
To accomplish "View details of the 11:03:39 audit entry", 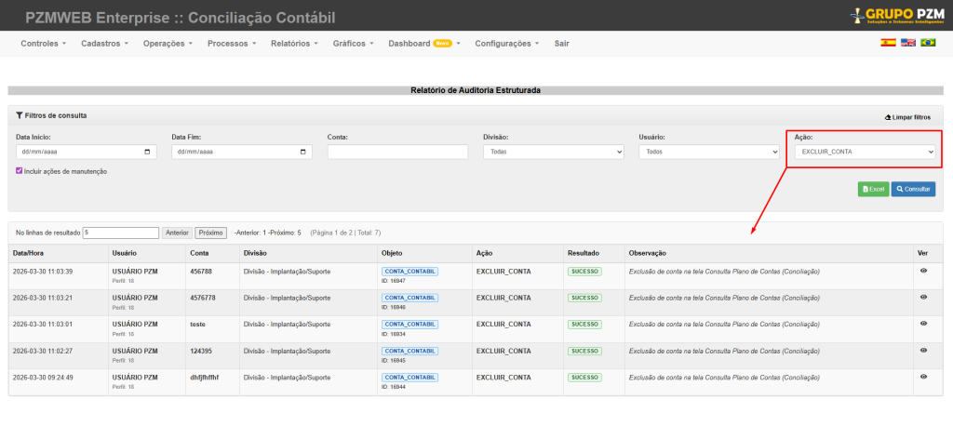I will [923, 271].
